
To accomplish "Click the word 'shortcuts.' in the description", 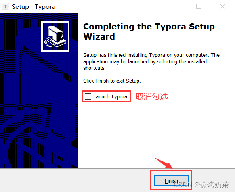I will 94,68.
